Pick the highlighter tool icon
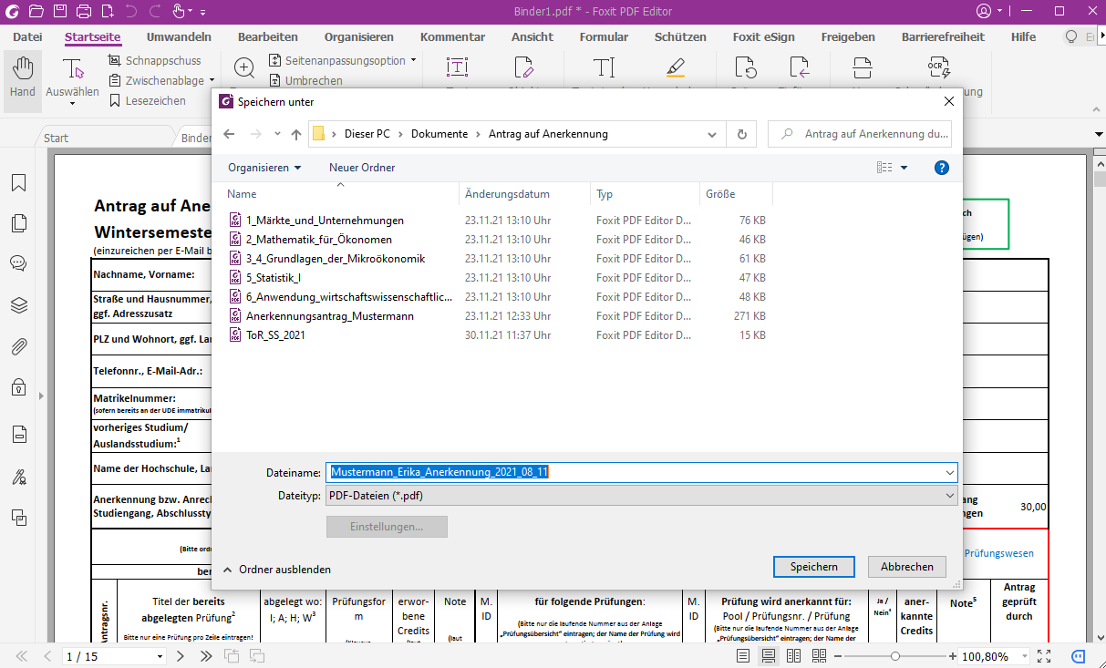 tap(675, 67)
